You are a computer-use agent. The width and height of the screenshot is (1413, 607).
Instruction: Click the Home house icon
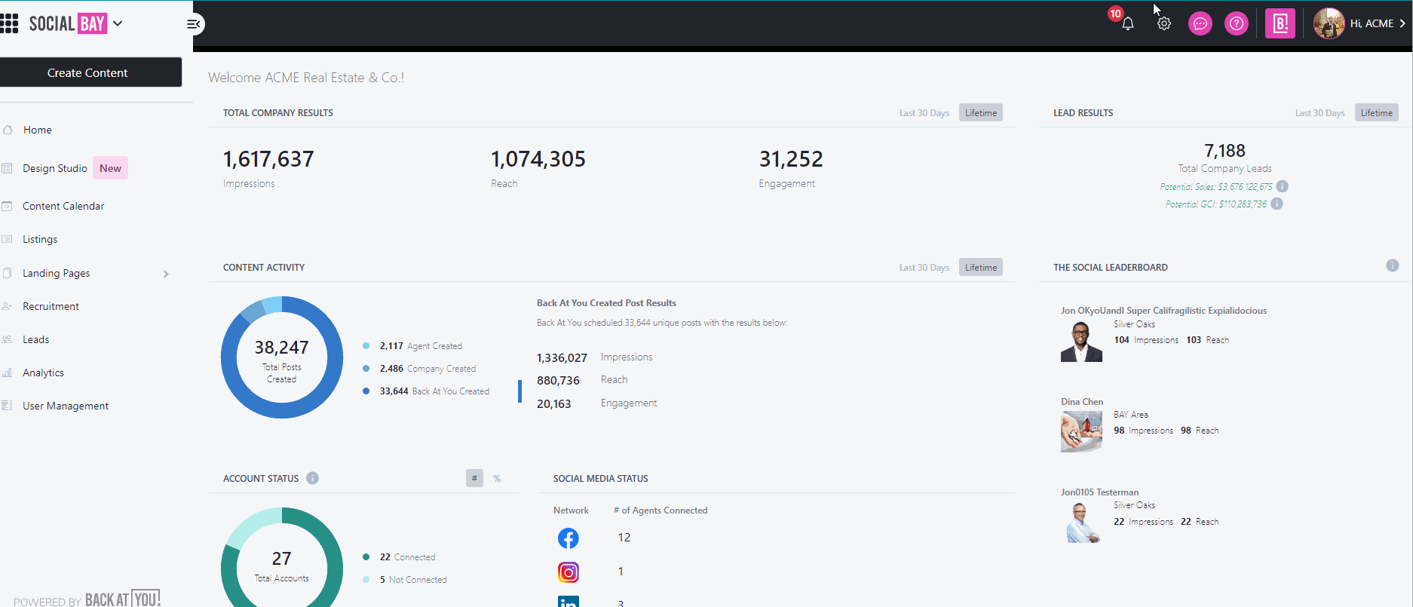(x=8, y=130)
